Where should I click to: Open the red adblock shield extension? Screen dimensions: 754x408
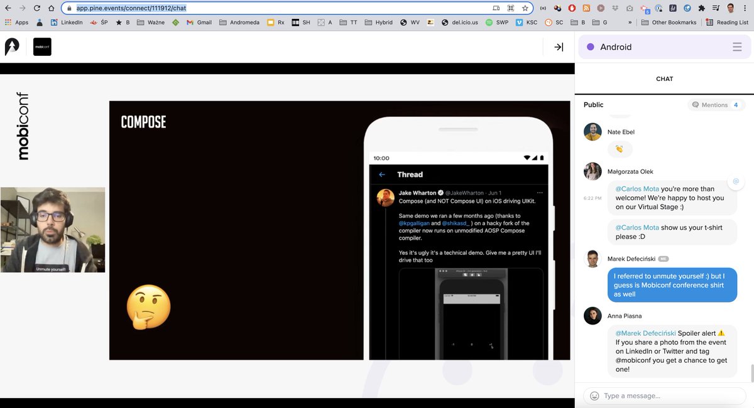[572, 8]
